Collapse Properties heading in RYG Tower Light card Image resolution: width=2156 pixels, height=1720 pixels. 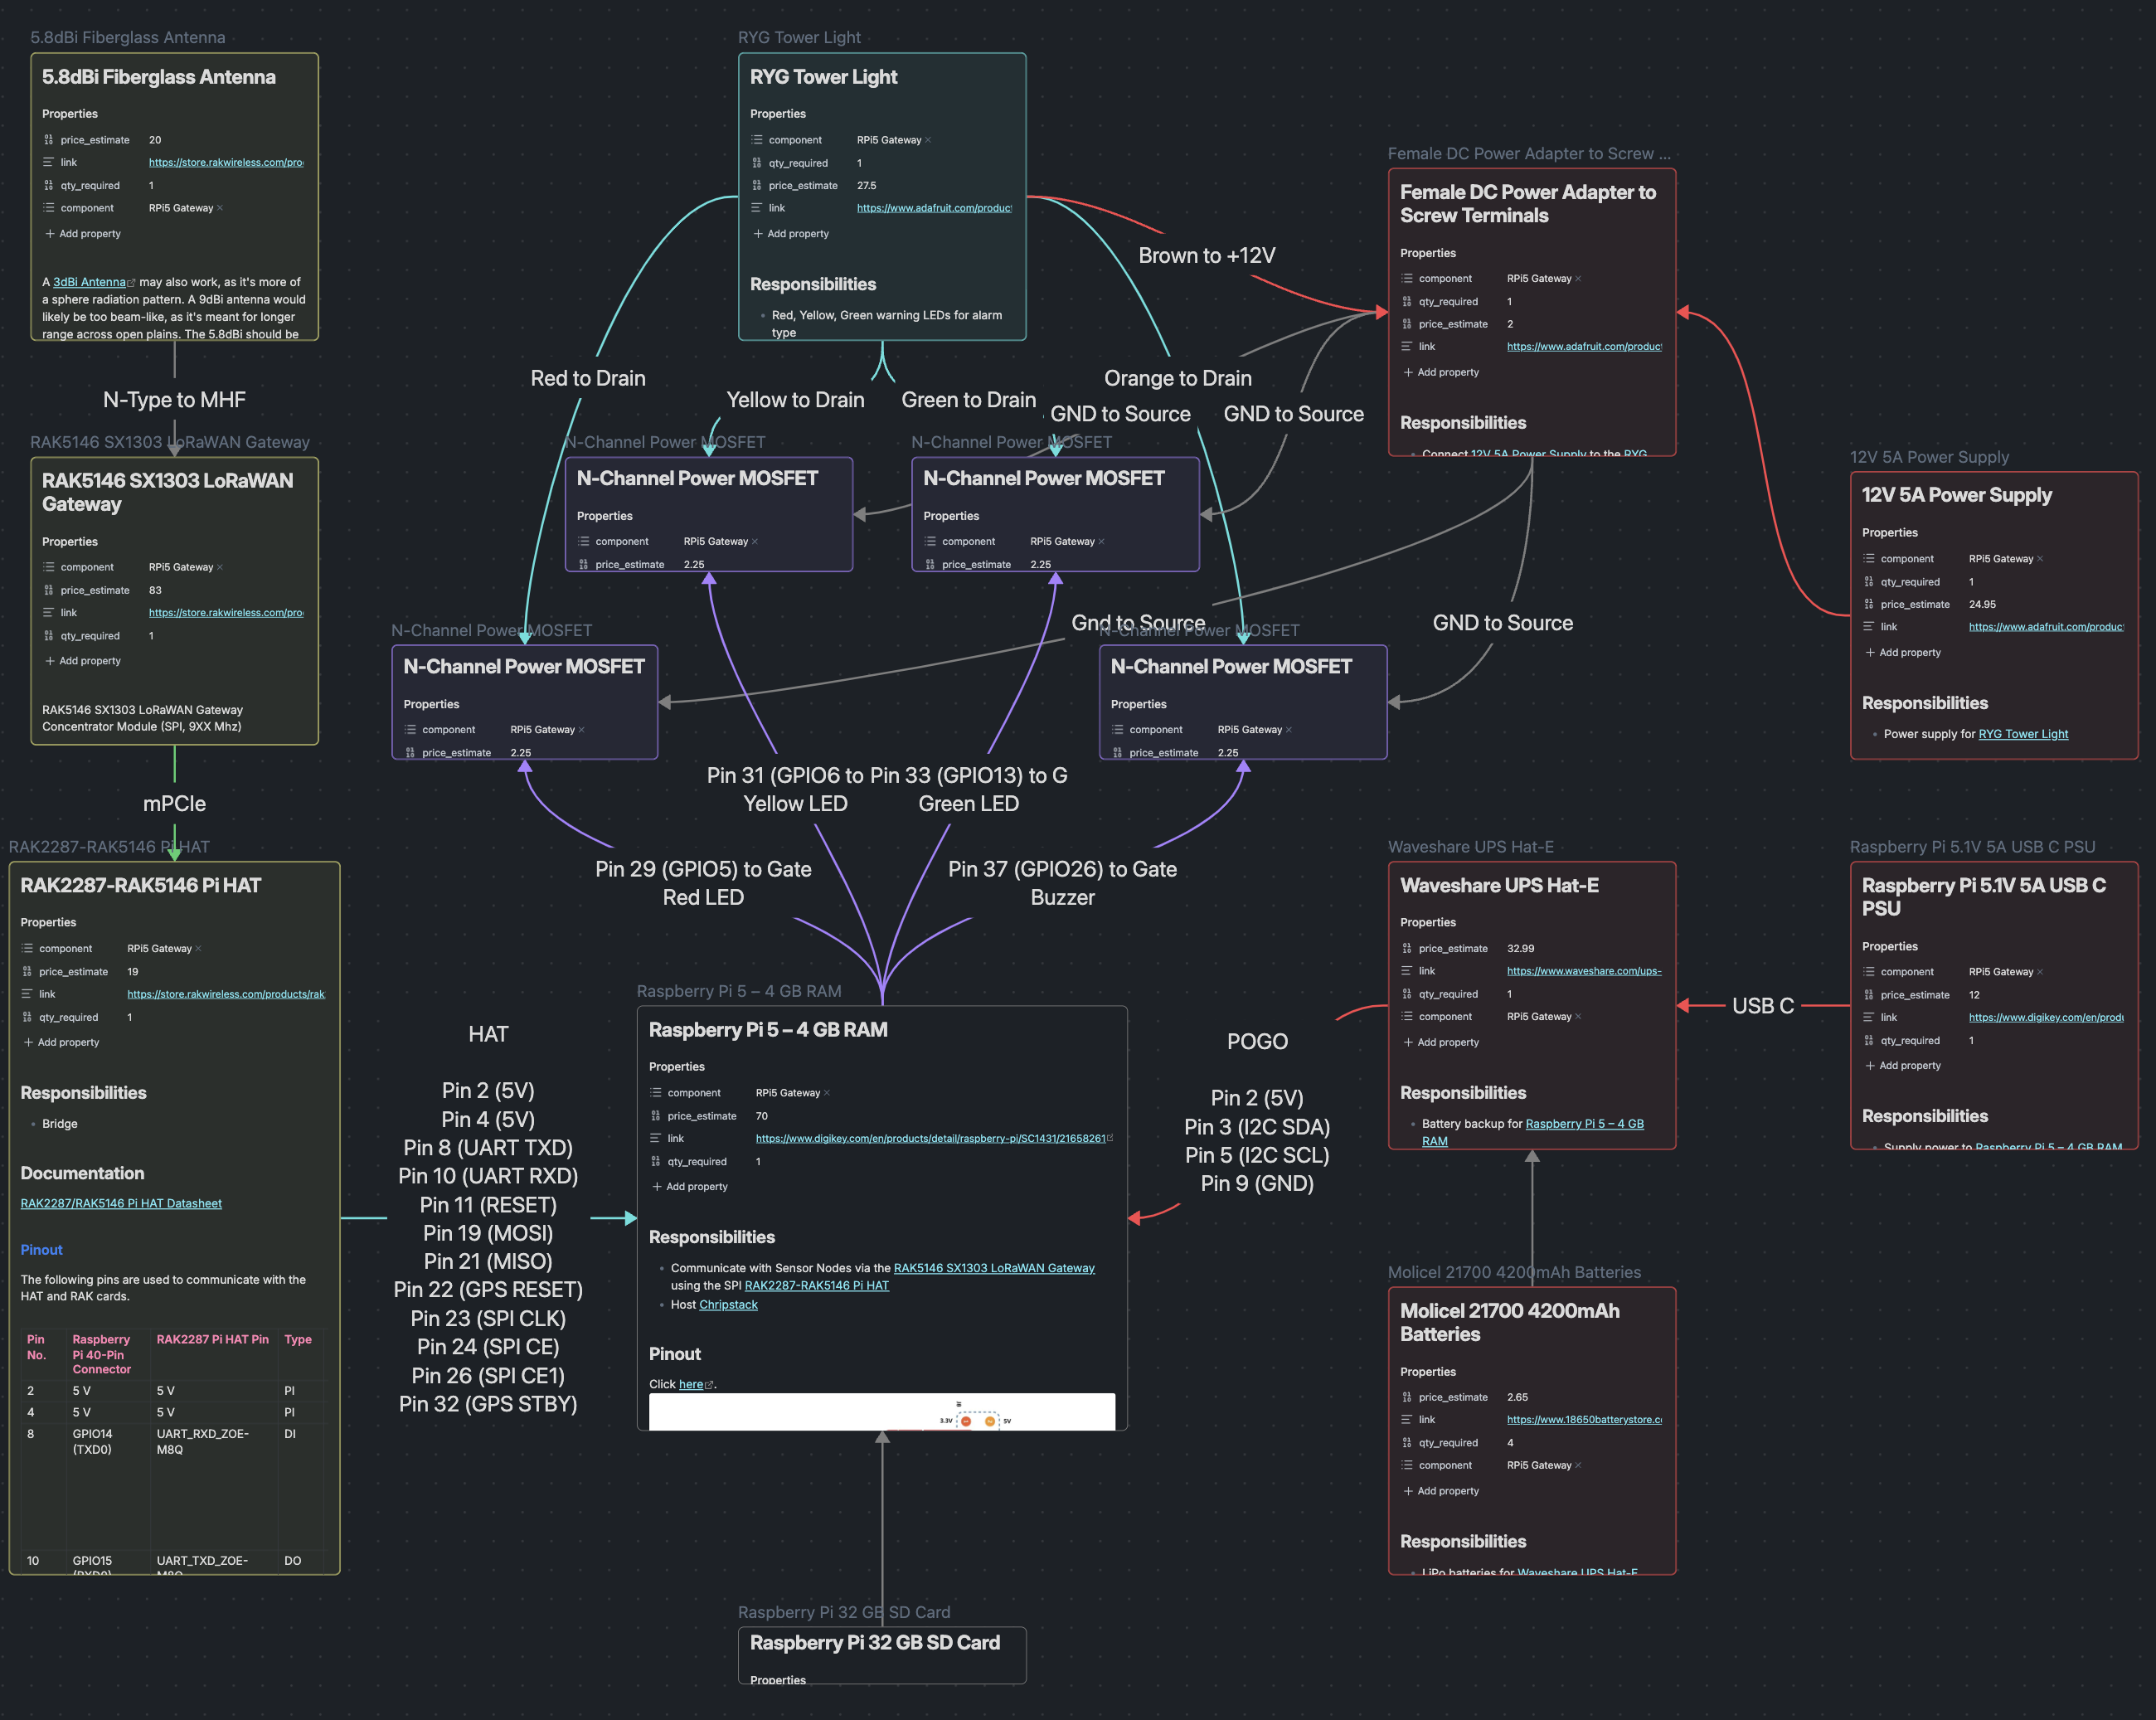[777, 114]
